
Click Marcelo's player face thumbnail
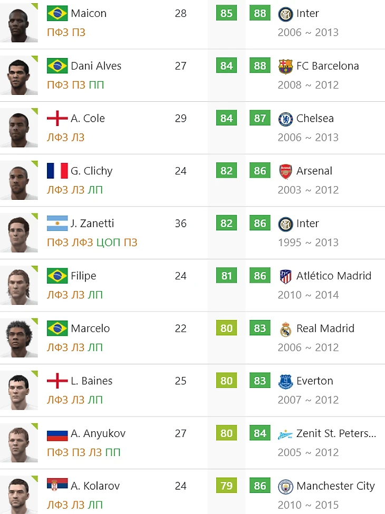(x=19, y=338)
